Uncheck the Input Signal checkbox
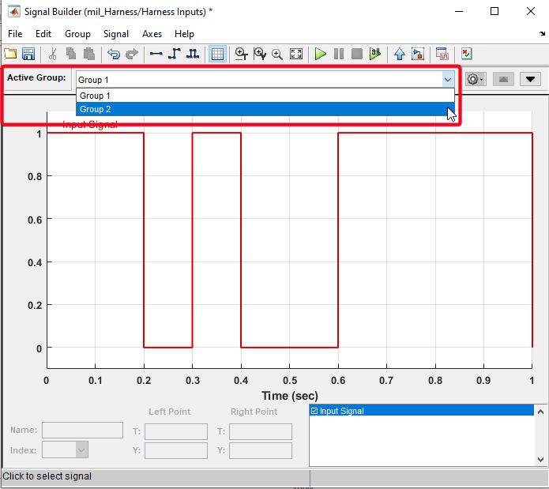Viewport: 549px width, 489px height. click(314, 412)
